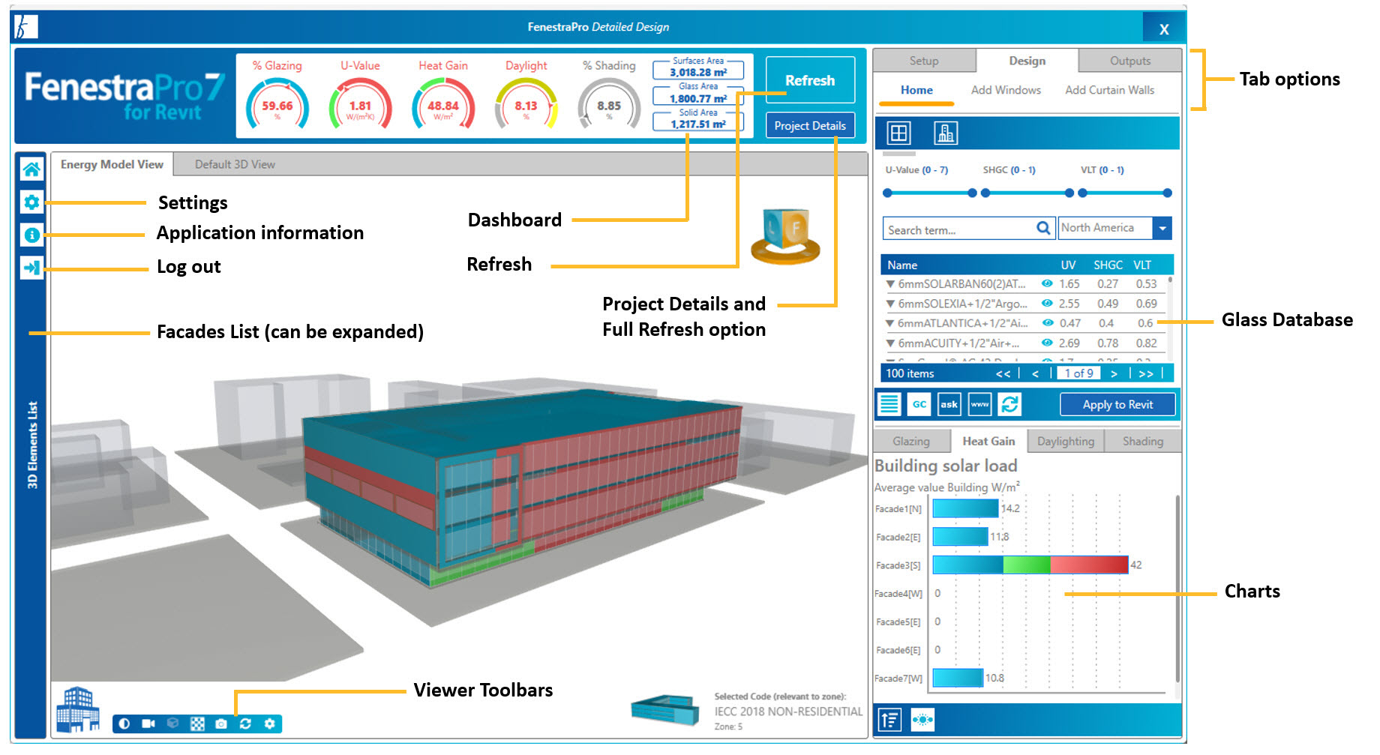Click the SHGC slider's left handle

pyautogui.click(x=985, y=193)
